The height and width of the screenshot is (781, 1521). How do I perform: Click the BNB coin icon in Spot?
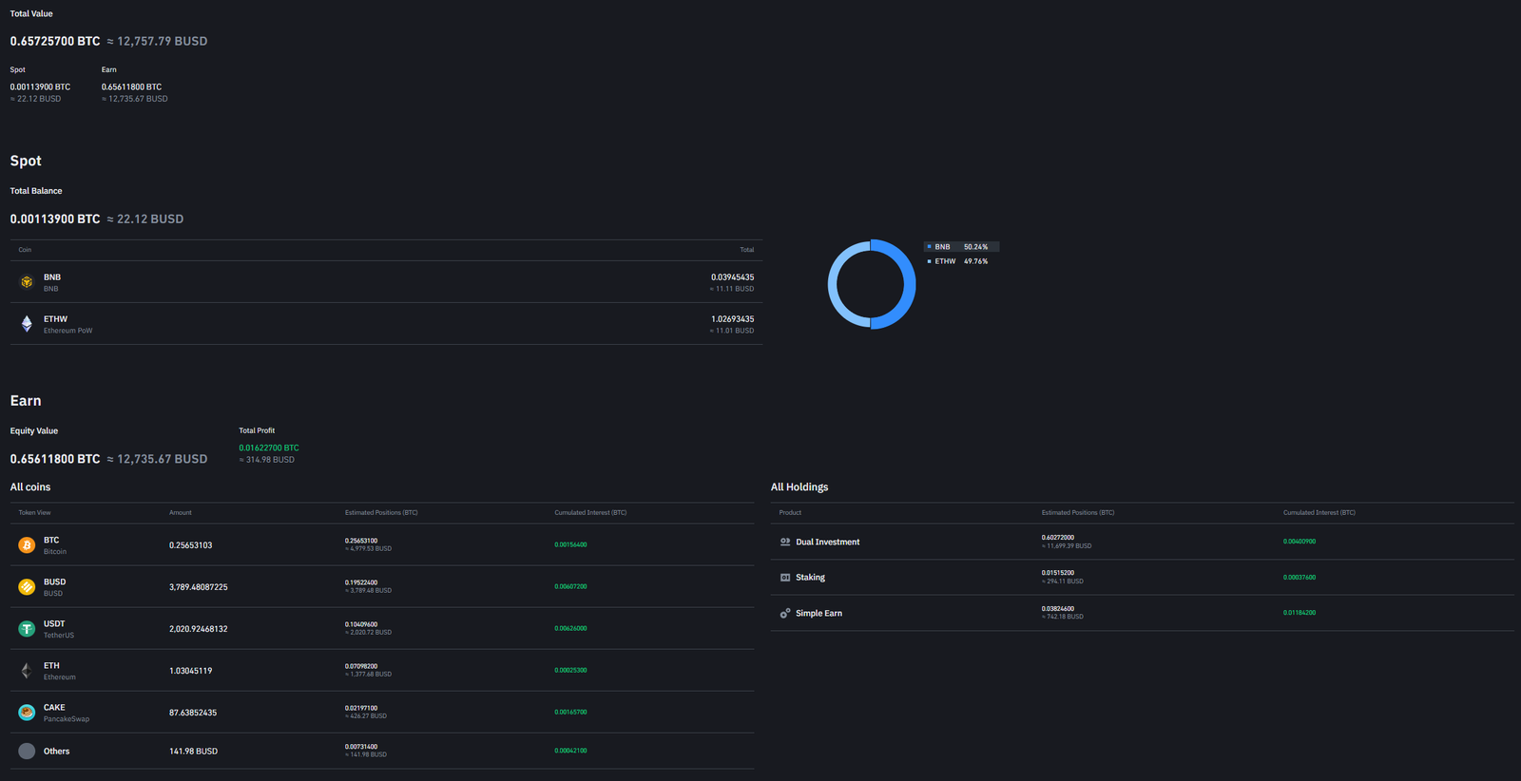click(27, 282)
